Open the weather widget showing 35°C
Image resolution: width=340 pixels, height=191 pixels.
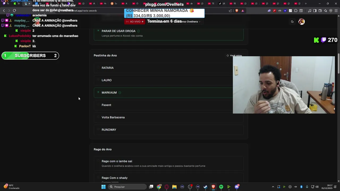[x=11, y=187]
